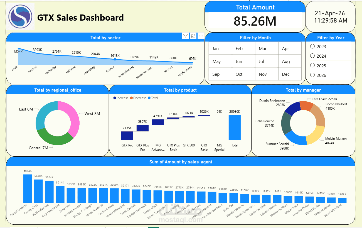Select the MG Advanced waterfall bar
362x228 pixels.
pos(158,122)
